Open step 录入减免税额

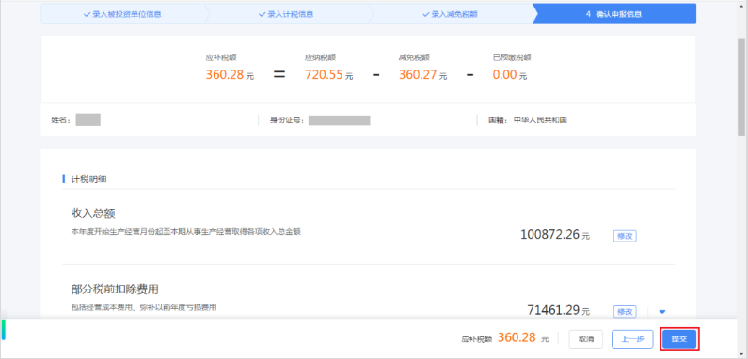tap(451, 14)
